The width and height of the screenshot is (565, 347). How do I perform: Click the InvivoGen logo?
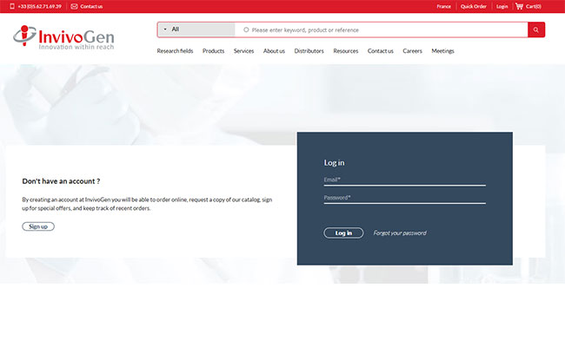(x=63, y=37)
